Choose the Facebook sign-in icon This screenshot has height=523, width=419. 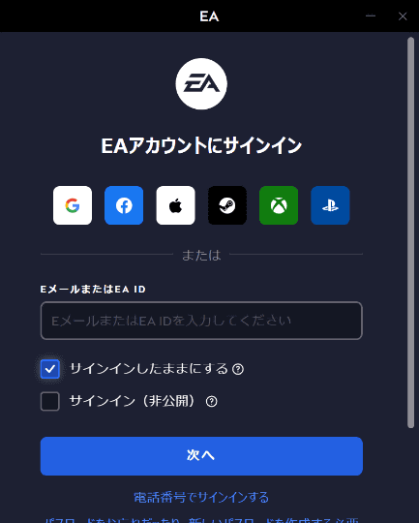(124, 205)
